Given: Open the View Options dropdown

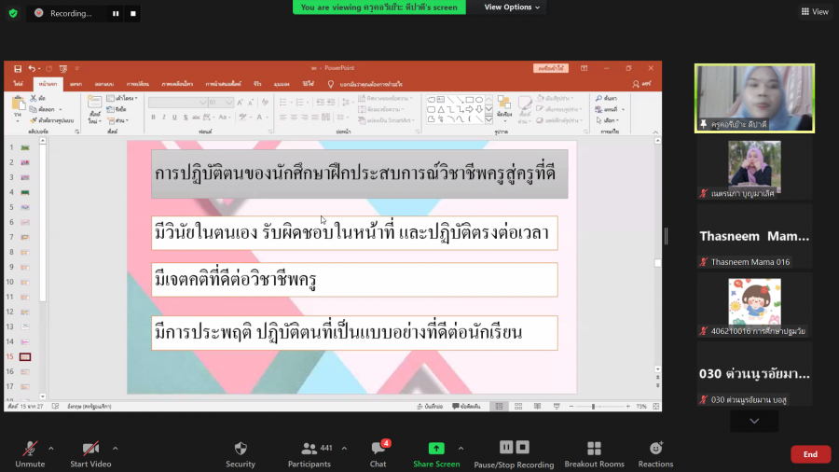Looking at the screenshot, I should click(x=511, y=7).
